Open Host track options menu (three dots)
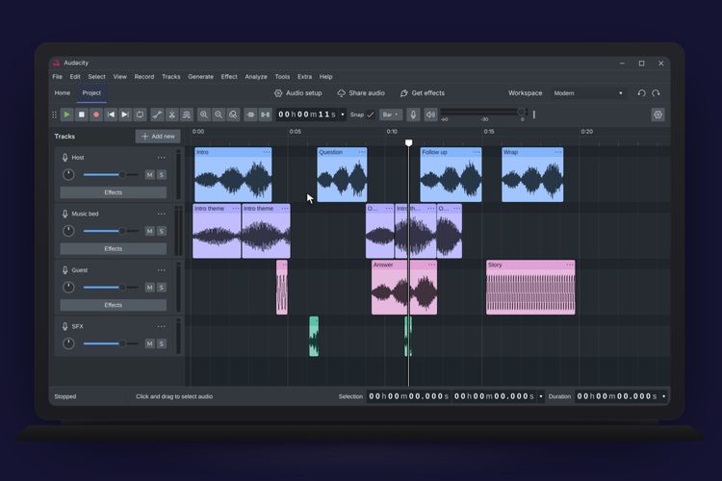Viewport: 722px width, 481px height. (x=161, y=158)
